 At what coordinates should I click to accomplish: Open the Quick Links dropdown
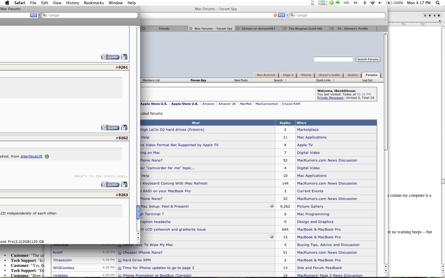325,80
